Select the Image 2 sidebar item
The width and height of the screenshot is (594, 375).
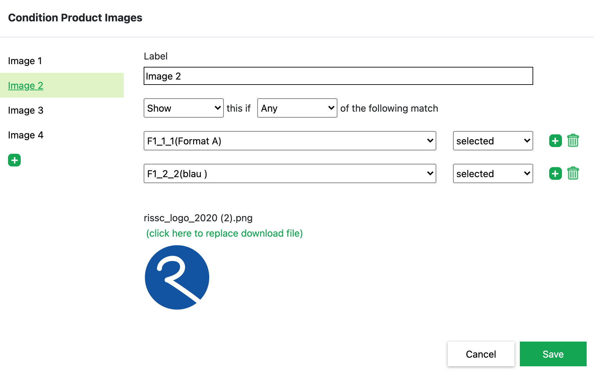tap(26, 86)
